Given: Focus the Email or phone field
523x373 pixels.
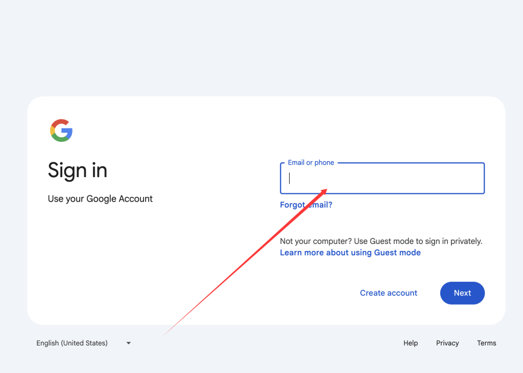Looking at the screenshot, I should point(382,178).
